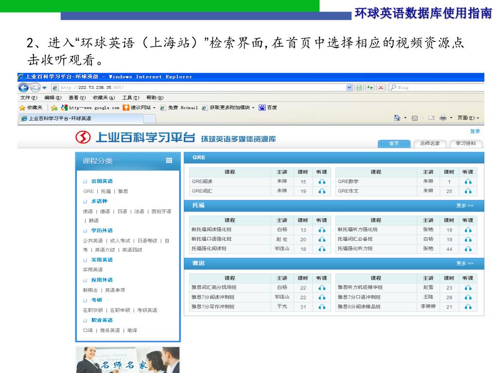
Task: Open the 帮助 menu
Action: tap(155, 98)
